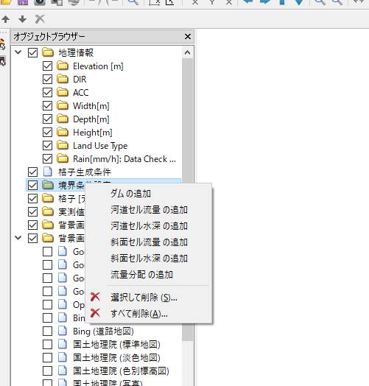
Task: Toggle the Rain[mm/h] checkbox
Action: tap(48, 159)
